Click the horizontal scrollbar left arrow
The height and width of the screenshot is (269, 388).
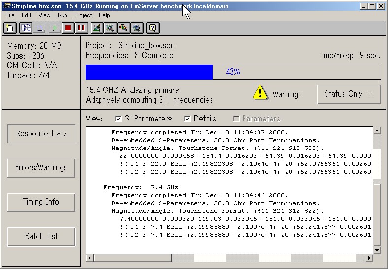[x=90, y=258]
